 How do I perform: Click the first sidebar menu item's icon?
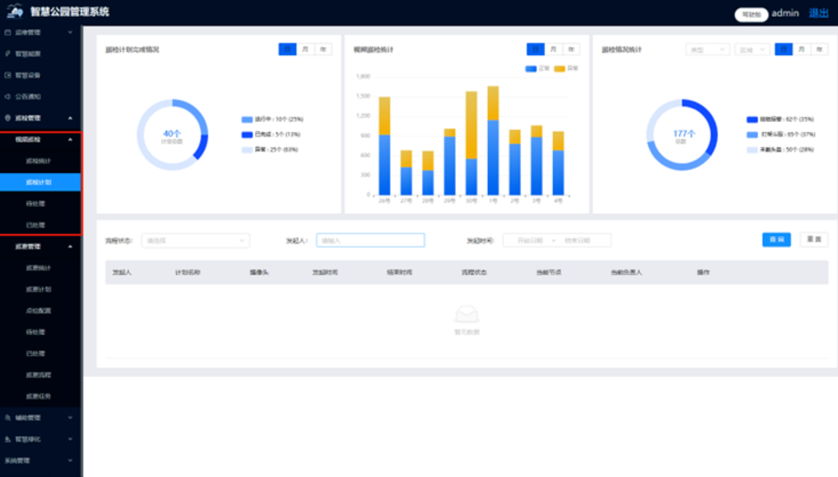(8, 32)
